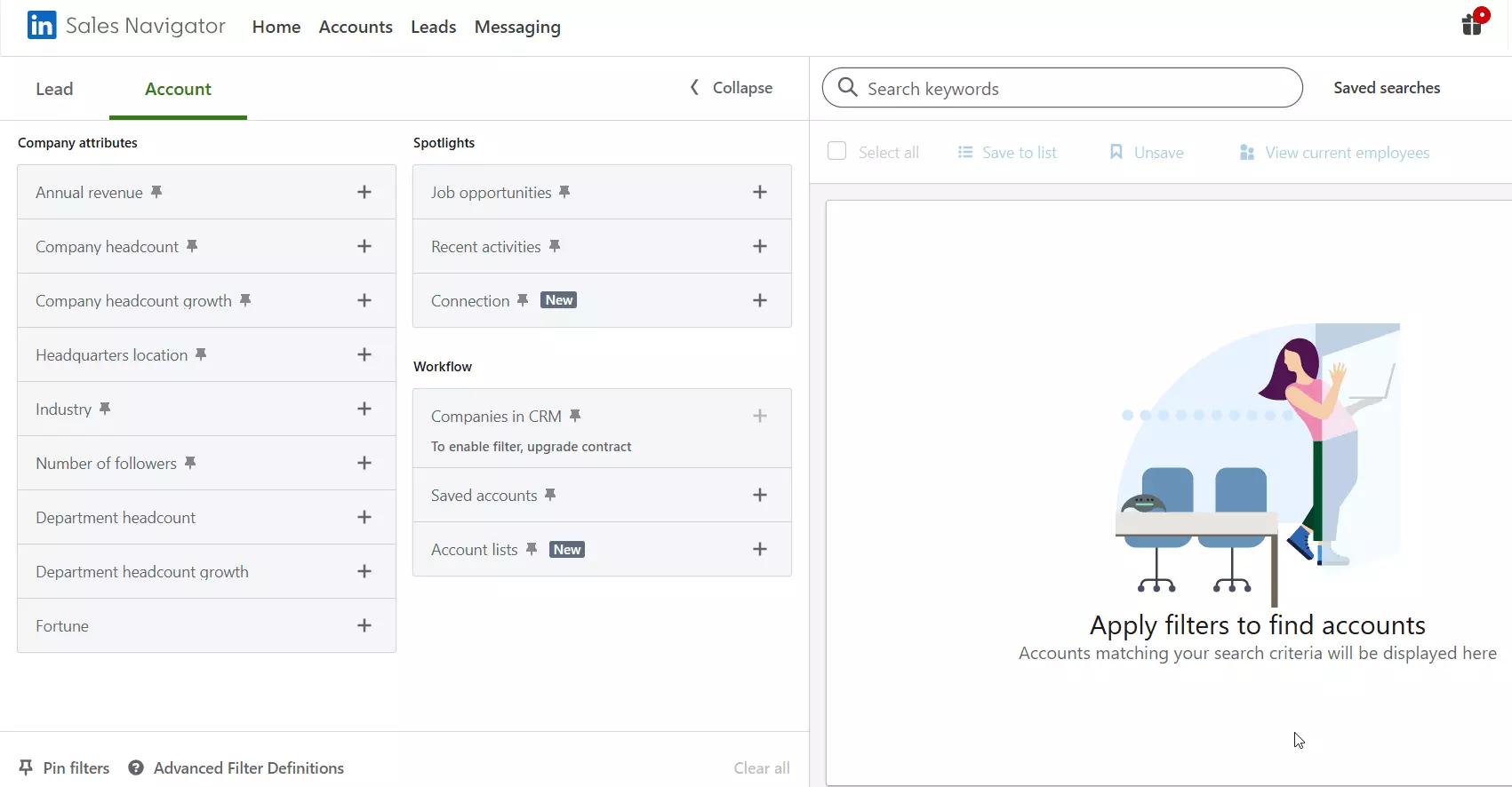
Task: Pin the Saved accounts filter
Action: tap(550, 495)
